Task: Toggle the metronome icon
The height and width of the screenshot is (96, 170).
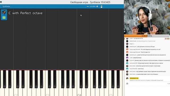Action: pyautogui.click(x=101, y=6)
